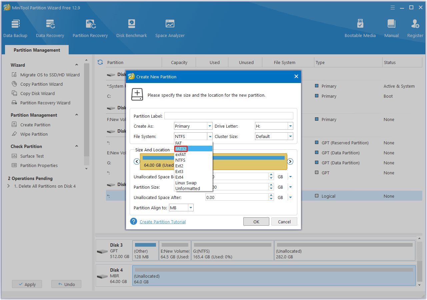The width and height of the screenshot is (427, 300).
Task: Refresh the partition list
Action: (x=100, y=62)
